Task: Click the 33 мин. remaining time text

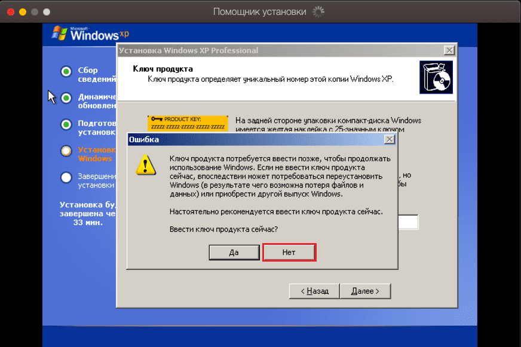Action: point(88,223)
